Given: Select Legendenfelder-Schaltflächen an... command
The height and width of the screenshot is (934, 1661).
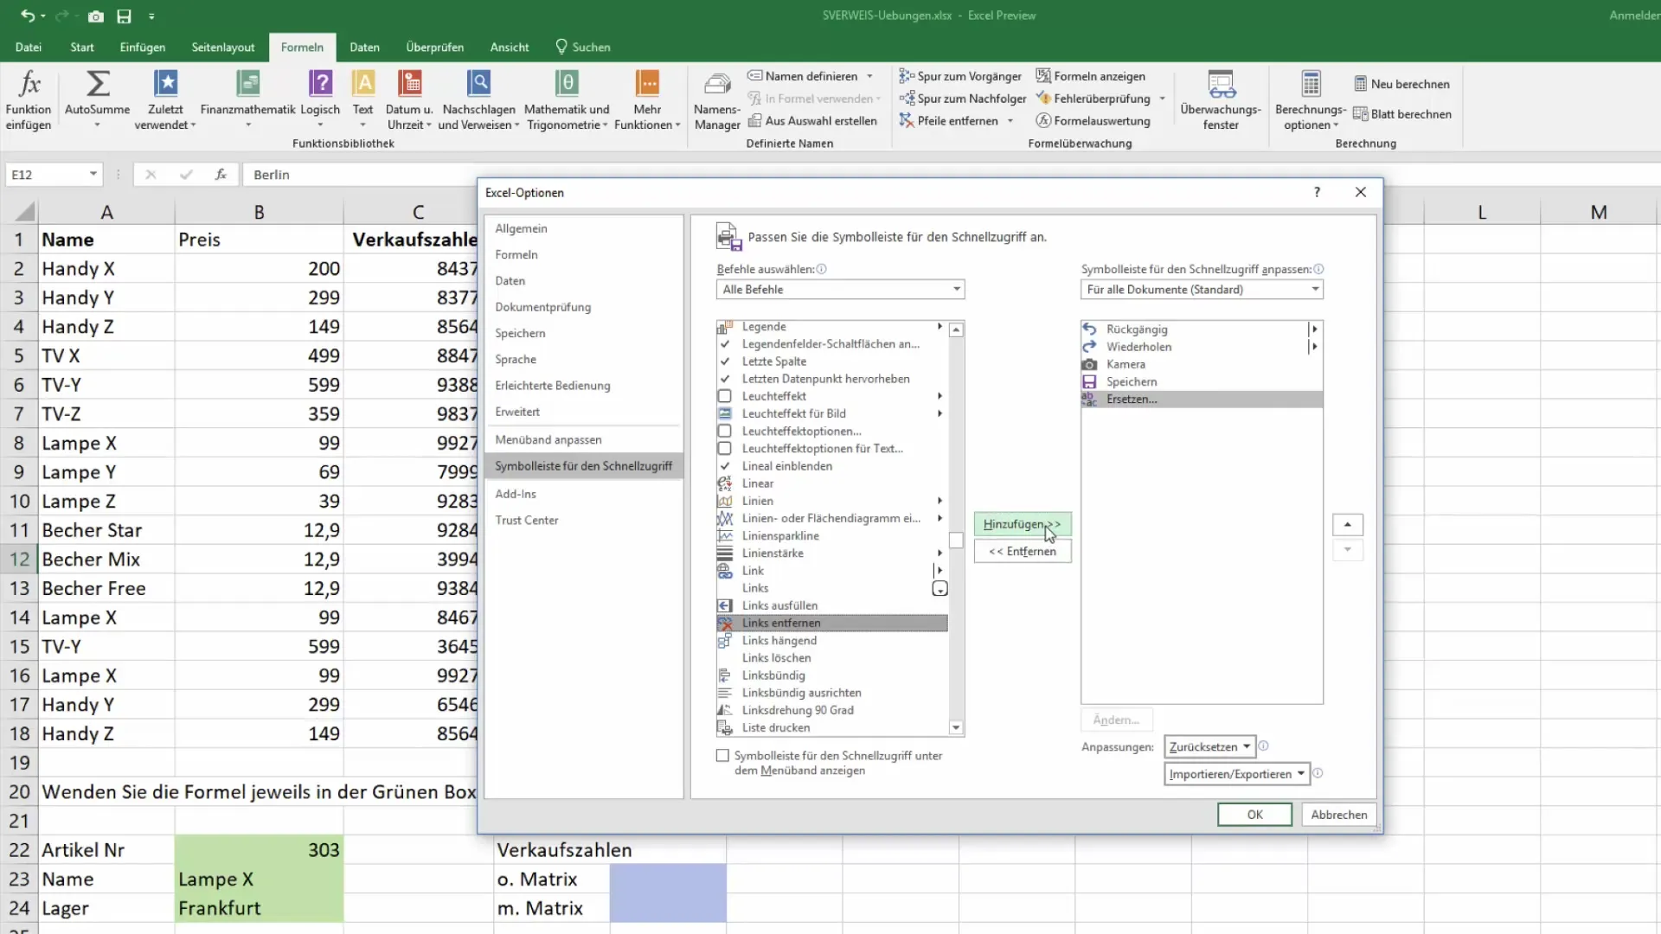Looking at the screenshot, I should coord(830,344).
